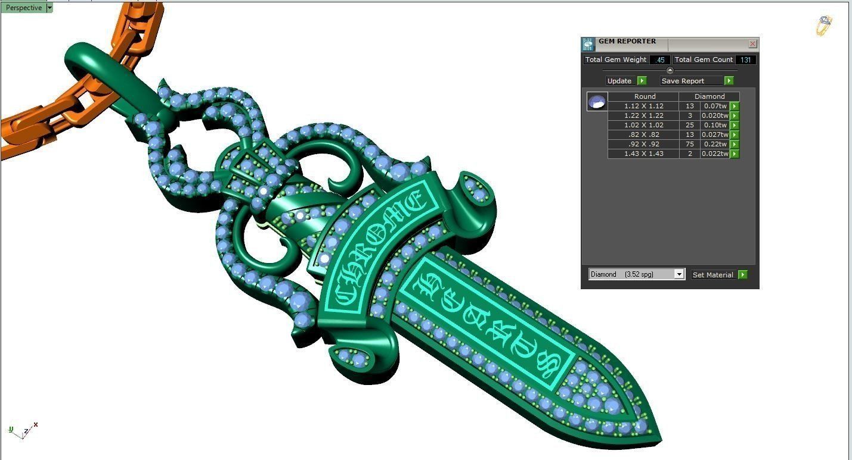Click green arrow for the 0.027tw row
Screen dimensions: 852x460
coord(735,134)
